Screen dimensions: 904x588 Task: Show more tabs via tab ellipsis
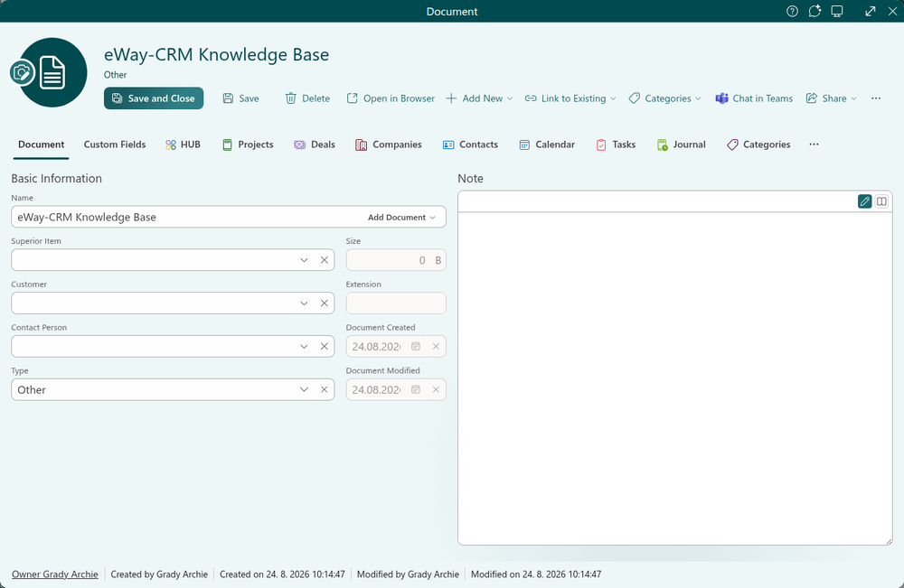tap(814, 145)
